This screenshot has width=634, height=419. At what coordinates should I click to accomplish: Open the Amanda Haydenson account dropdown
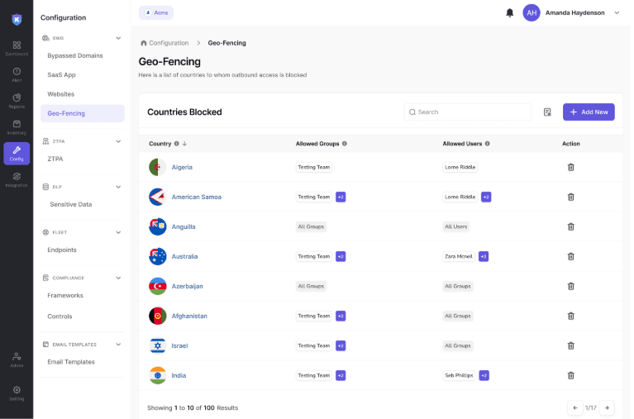click(617, 13)
